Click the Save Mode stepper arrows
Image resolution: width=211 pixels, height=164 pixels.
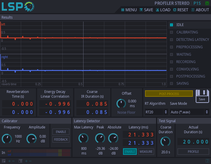coord(207,112)
